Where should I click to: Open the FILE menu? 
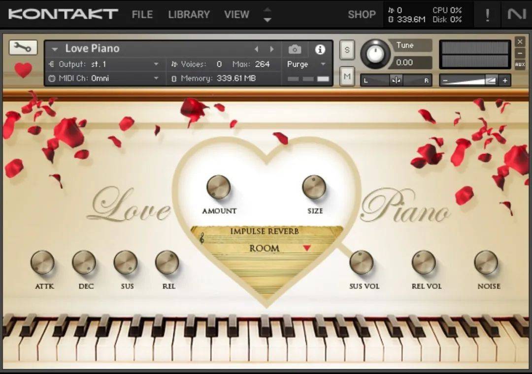[142, 15]
